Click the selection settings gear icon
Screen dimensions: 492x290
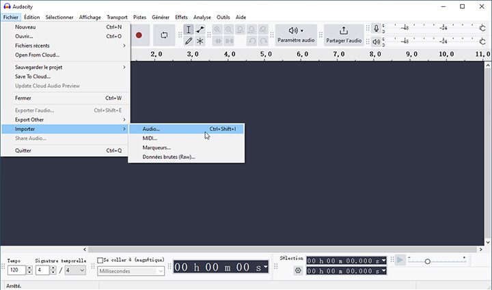click(x=298, y=271)
